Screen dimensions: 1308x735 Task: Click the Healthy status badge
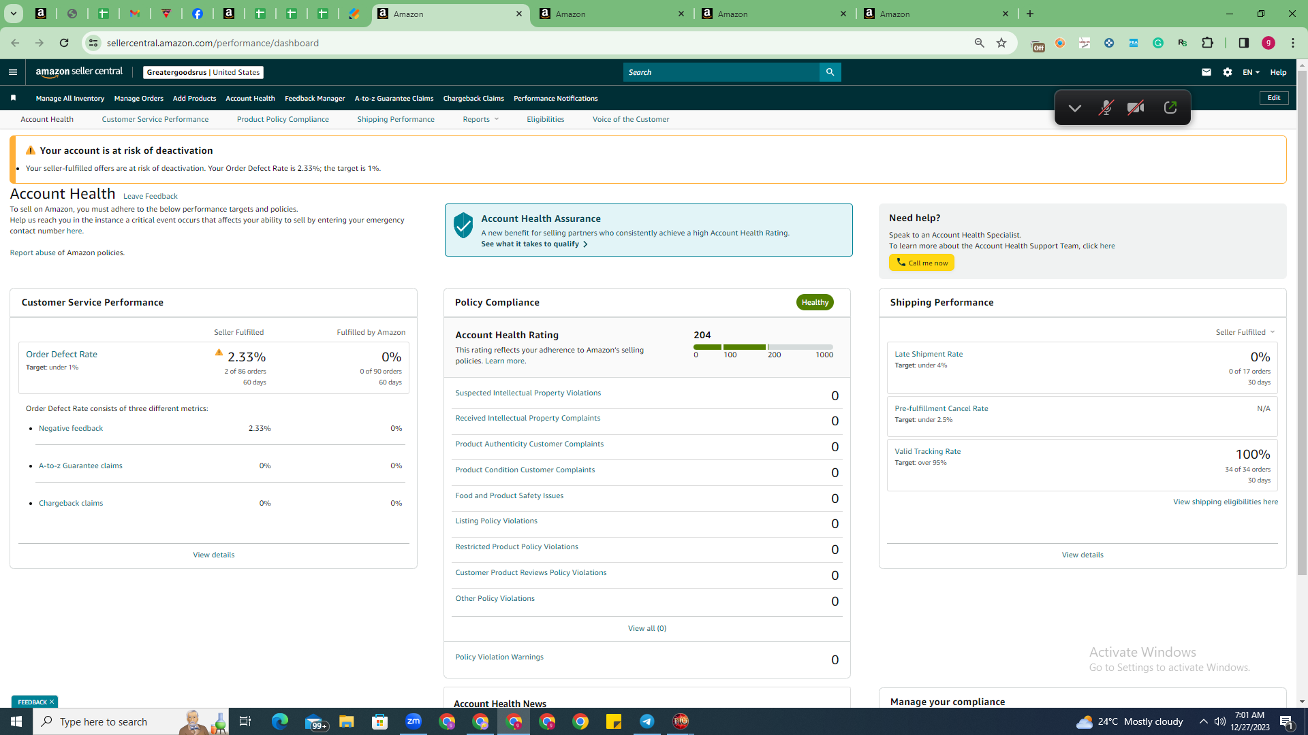(x=815, y=302)
